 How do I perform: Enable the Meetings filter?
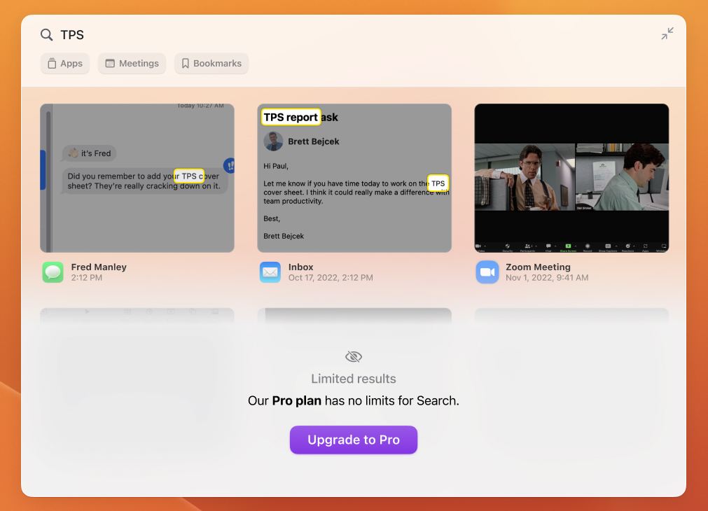point(132,64)
